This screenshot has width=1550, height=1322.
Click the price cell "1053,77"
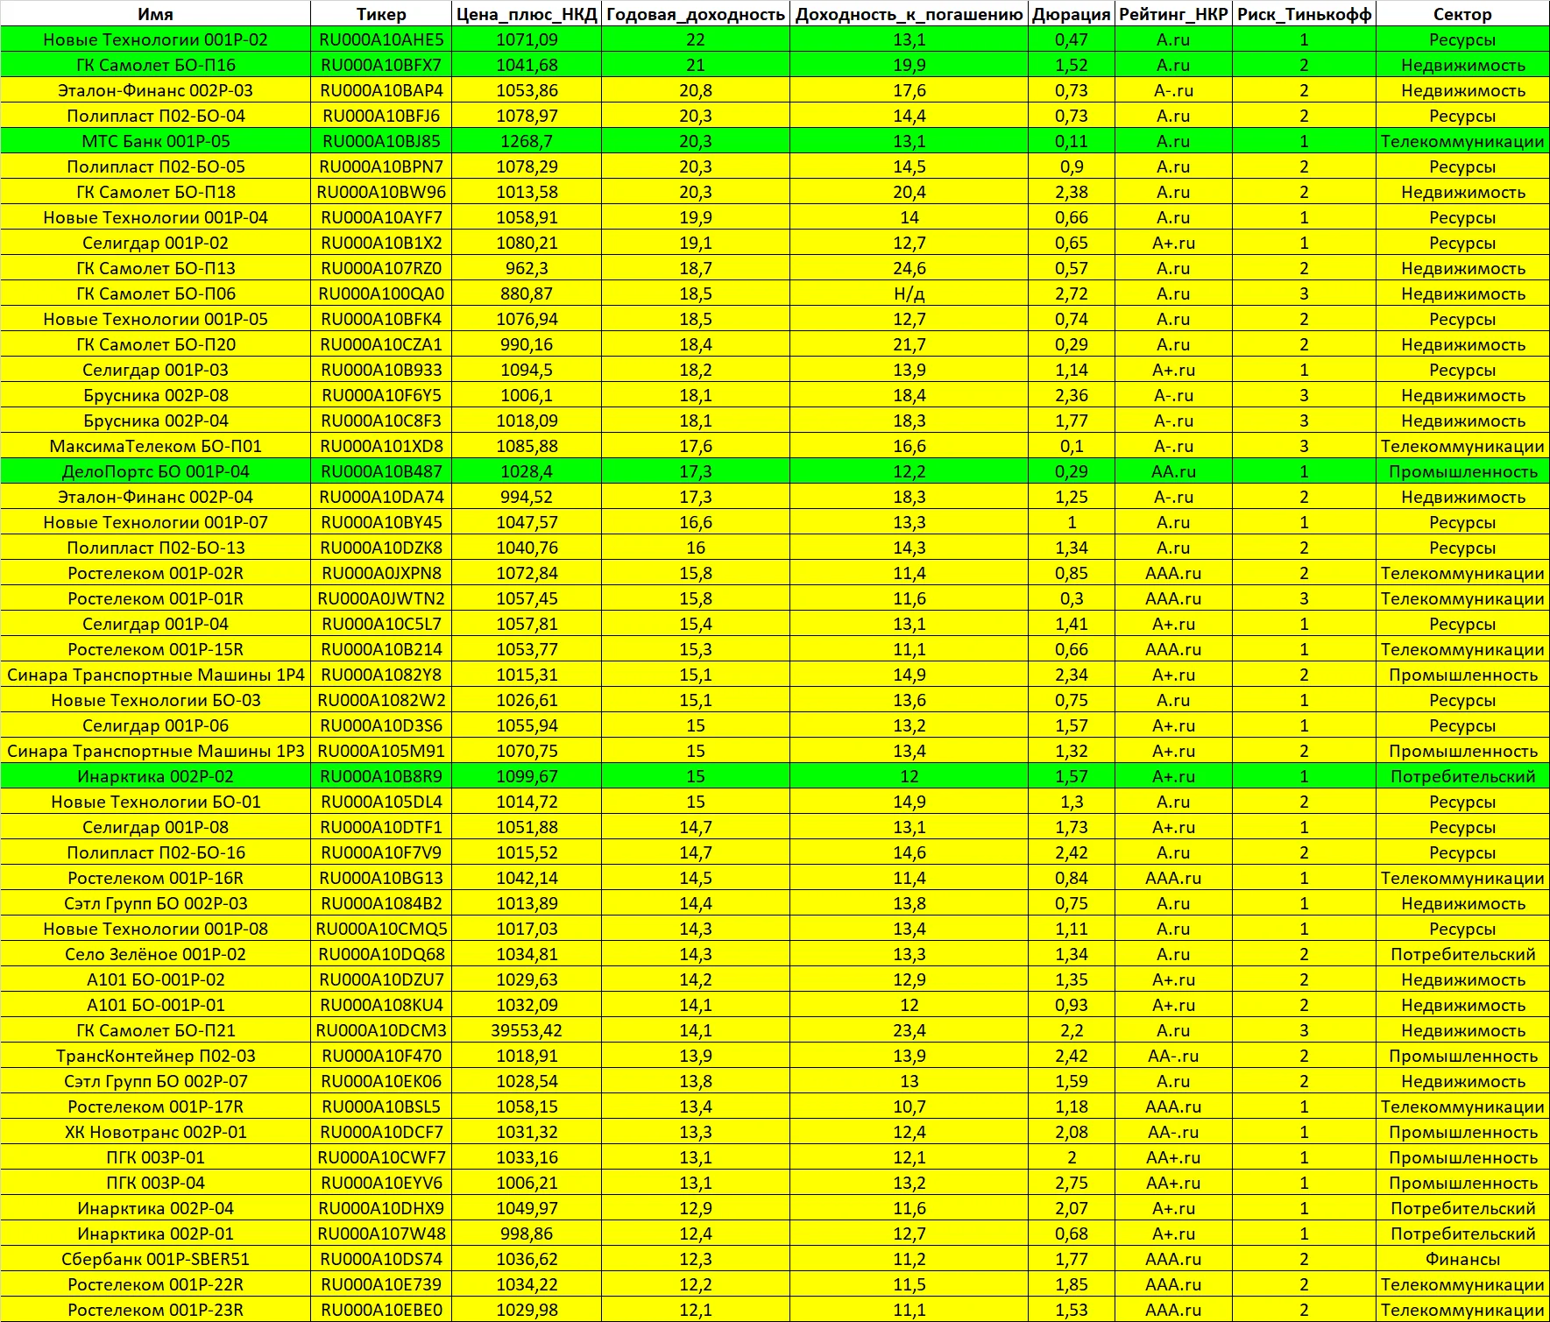(x=527, y=649)
